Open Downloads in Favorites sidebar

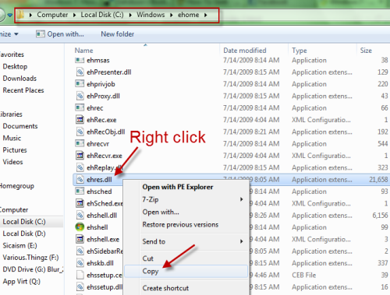[19, 79]
